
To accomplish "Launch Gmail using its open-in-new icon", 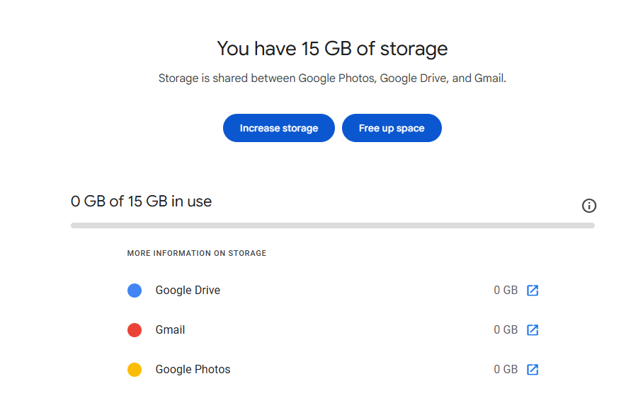I will tap(532, 330).
